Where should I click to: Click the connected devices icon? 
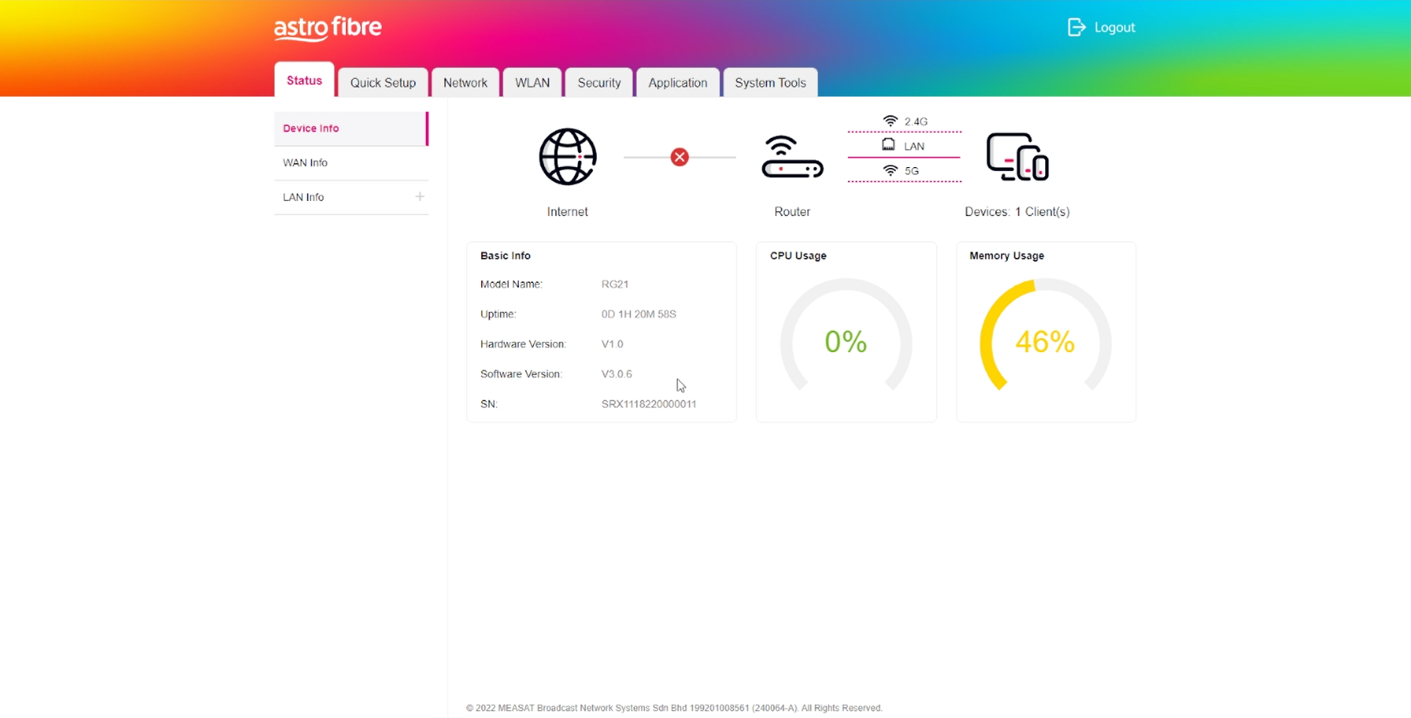point(1017,157)
